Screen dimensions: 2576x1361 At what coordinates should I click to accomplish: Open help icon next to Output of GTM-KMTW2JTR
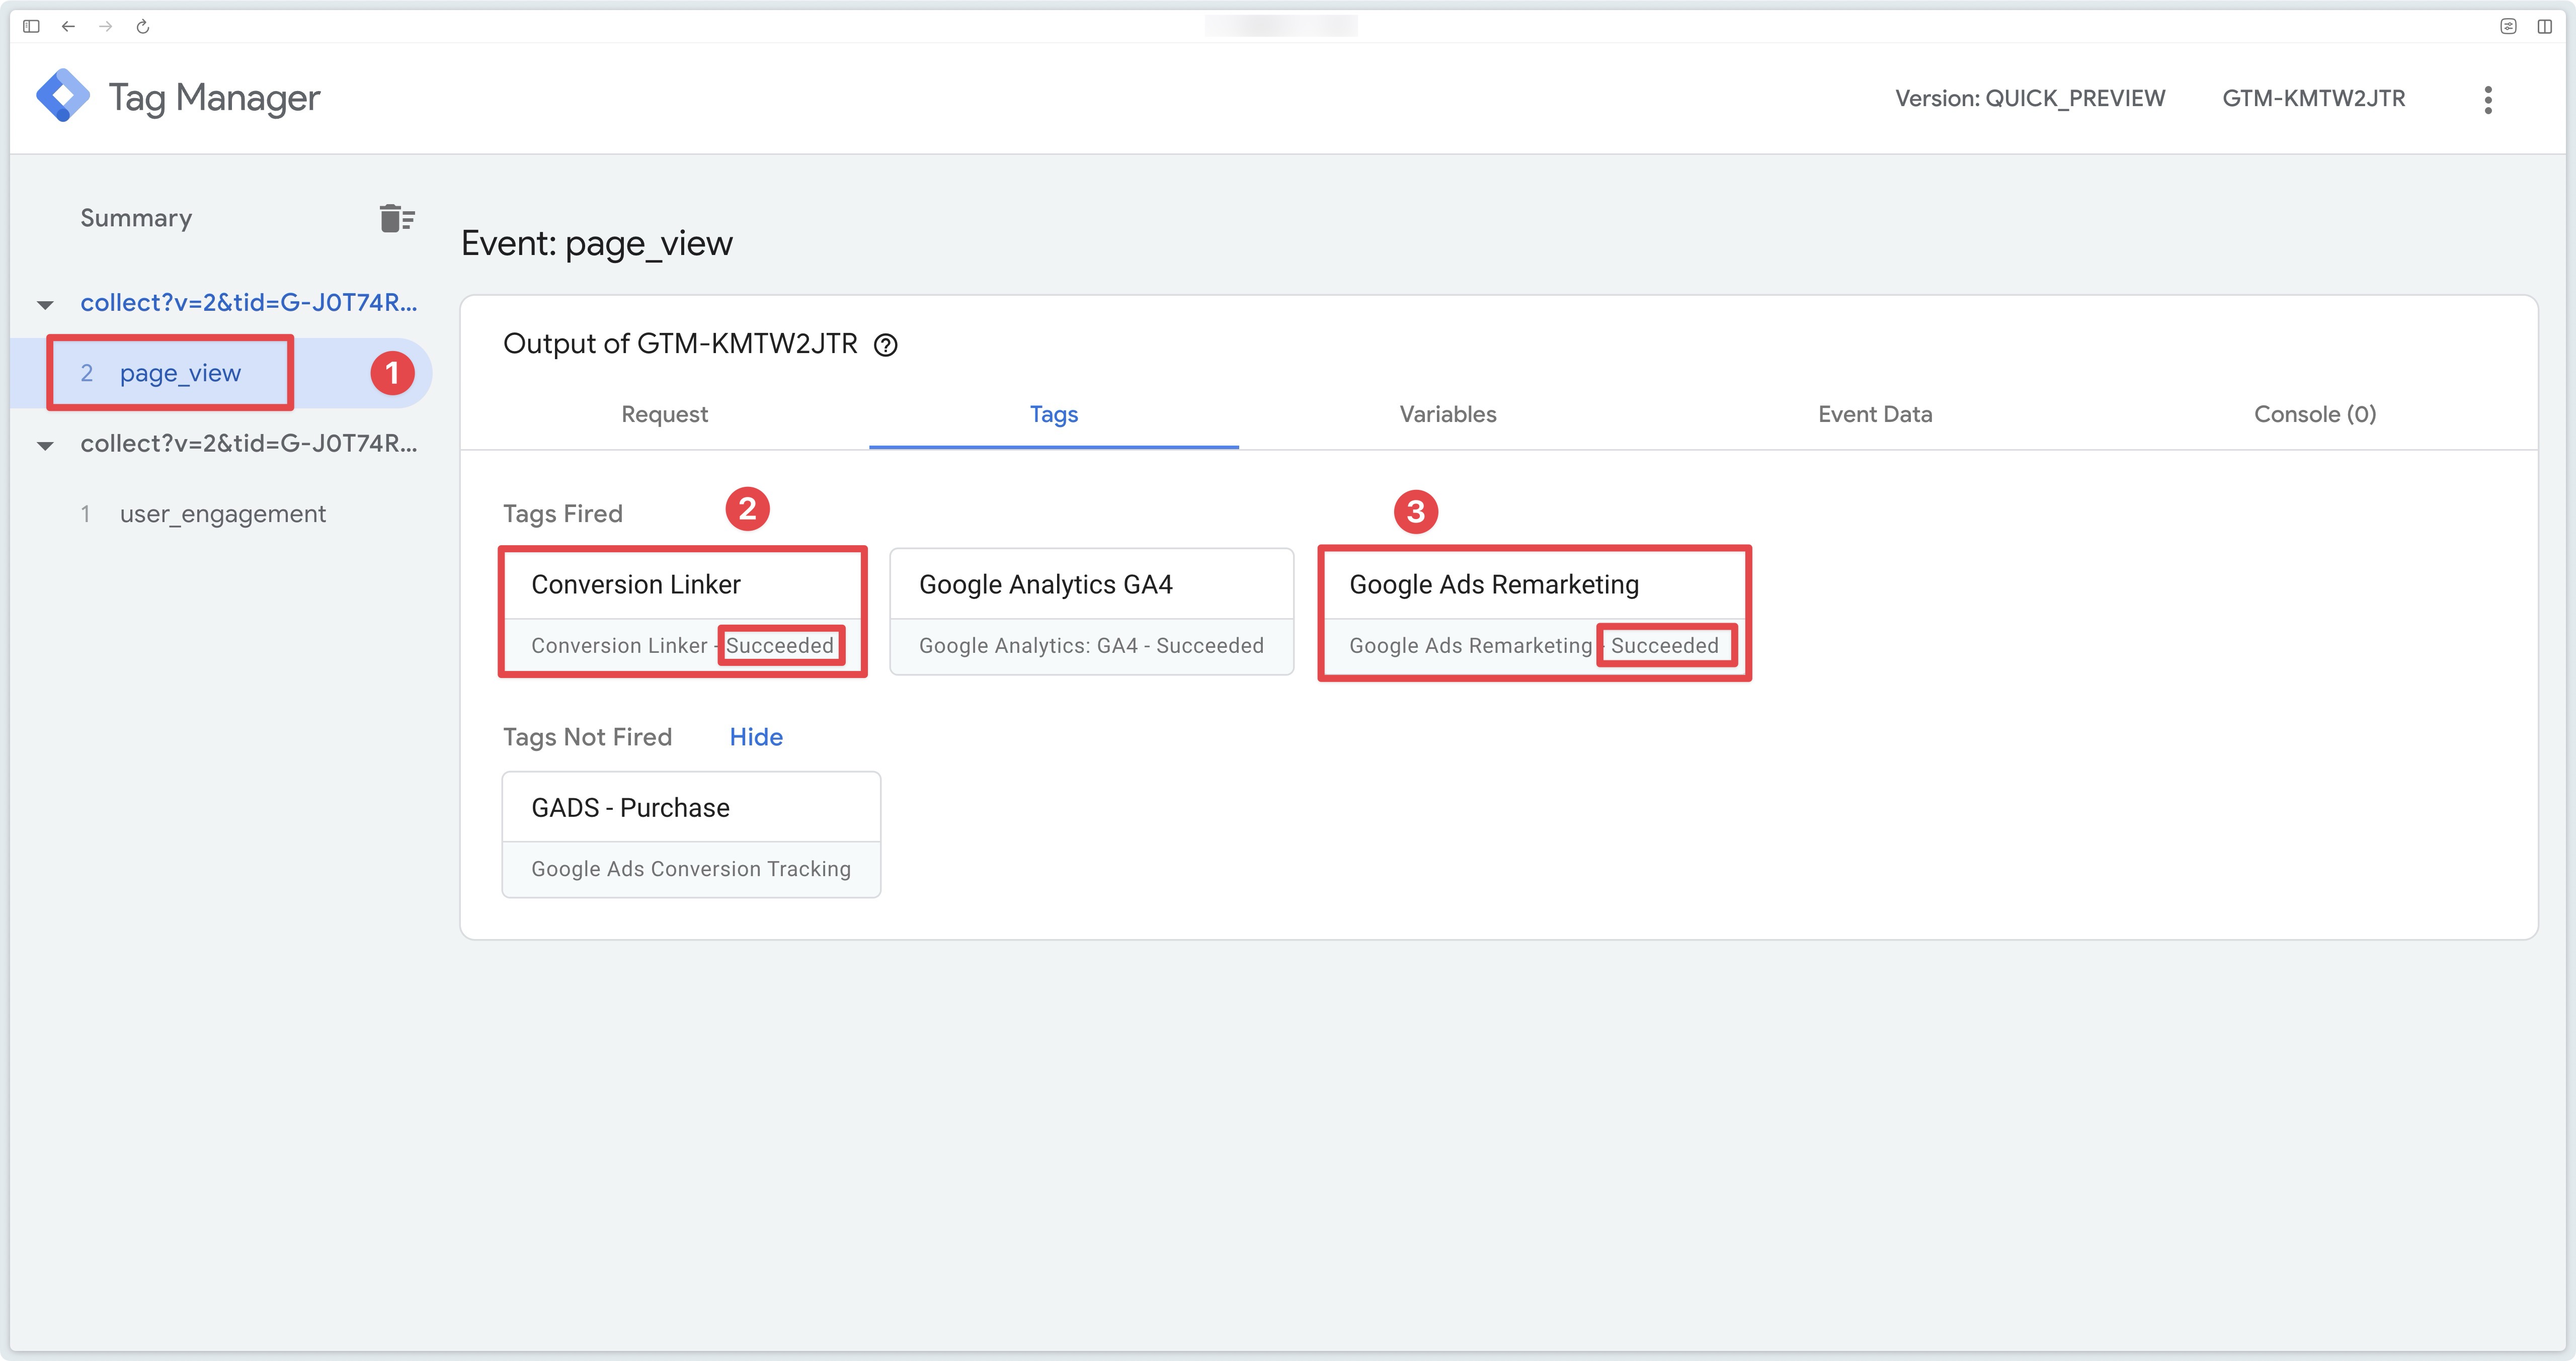(885, 345)
